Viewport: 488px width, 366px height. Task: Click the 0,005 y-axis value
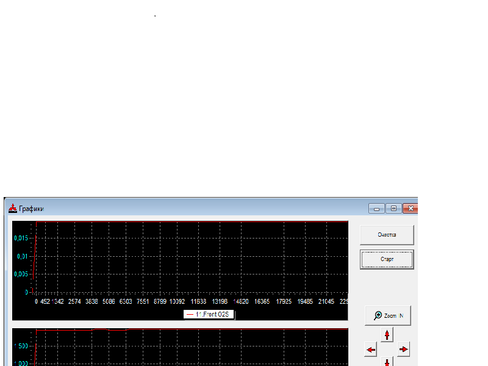[21, 274]
